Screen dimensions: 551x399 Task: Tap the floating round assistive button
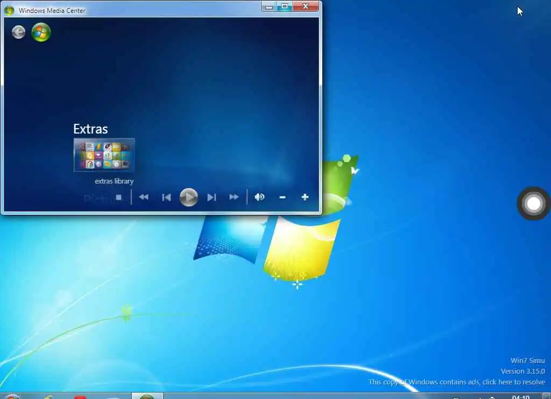coord(533,203)
